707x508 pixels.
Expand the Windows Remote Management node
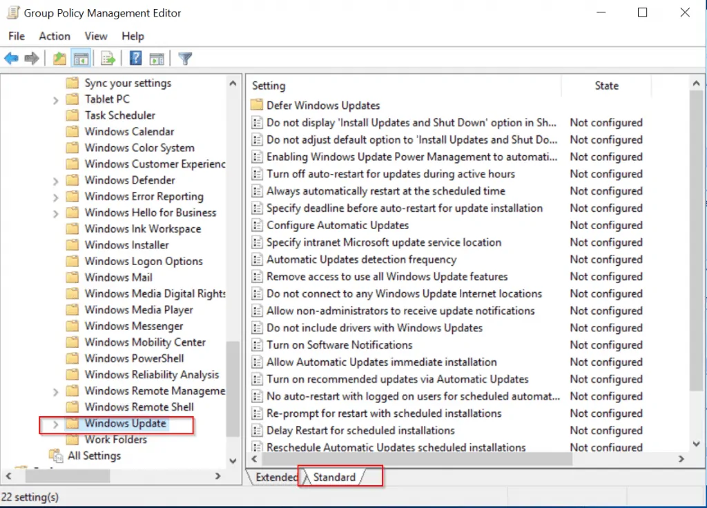tap(56, 391)
